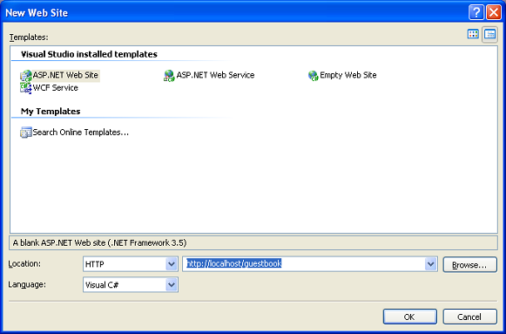Image resolution: width=506 pixels, height=334 pixels.
Task: Select the WCF Service label
Action: click(x=56, y=88)
